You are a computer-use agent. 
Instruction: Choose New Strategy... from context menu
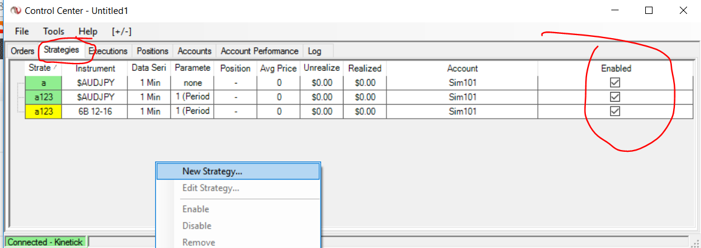point(212,171)
